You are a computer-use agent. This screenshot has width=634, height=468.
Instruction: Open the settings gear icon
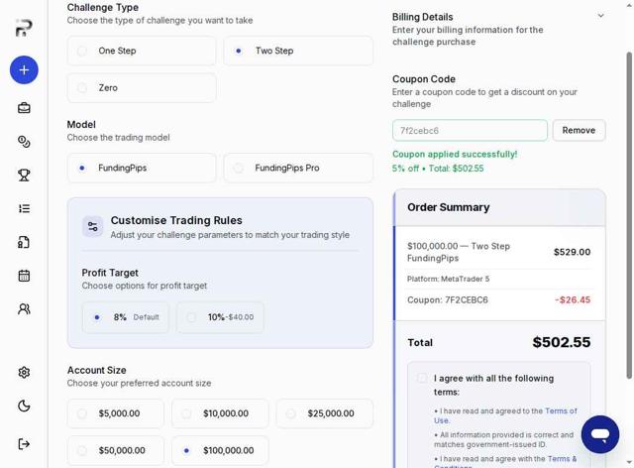[x=24, y=373]
